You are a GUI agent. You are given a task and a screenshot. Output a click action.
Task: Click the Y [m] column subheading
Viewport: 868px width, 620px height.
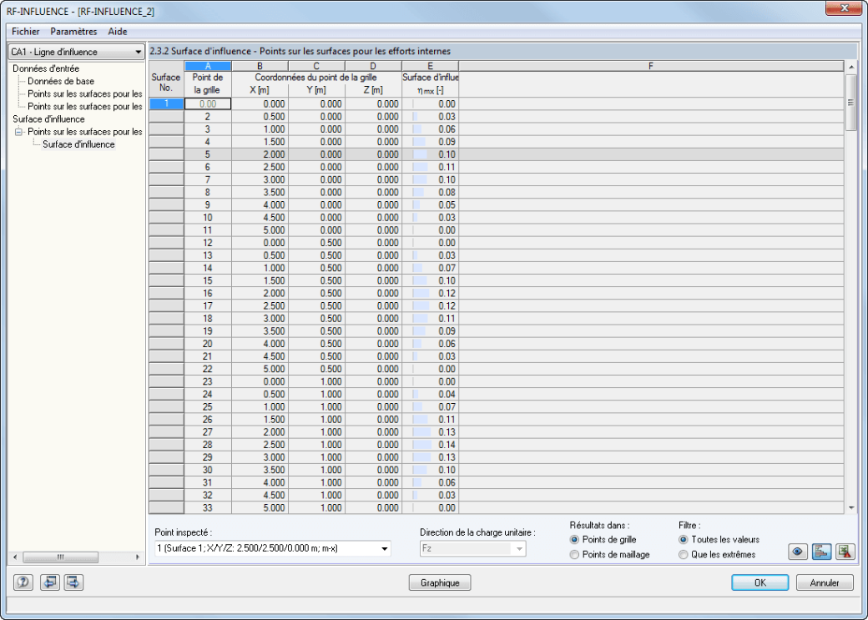(316, 90)
